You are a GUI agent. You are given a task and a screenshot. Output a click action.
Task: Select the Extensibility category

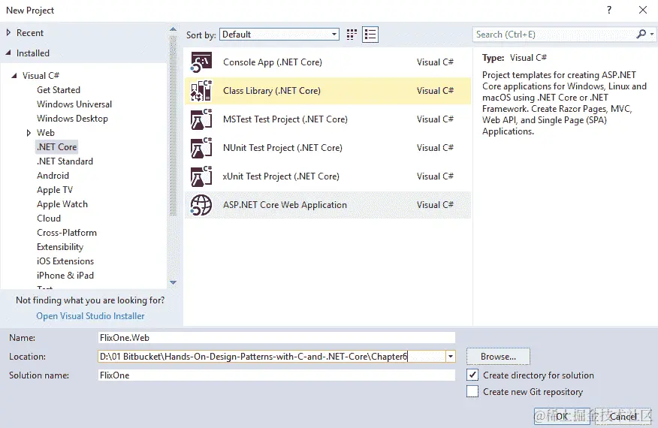(x=60, y=247)
